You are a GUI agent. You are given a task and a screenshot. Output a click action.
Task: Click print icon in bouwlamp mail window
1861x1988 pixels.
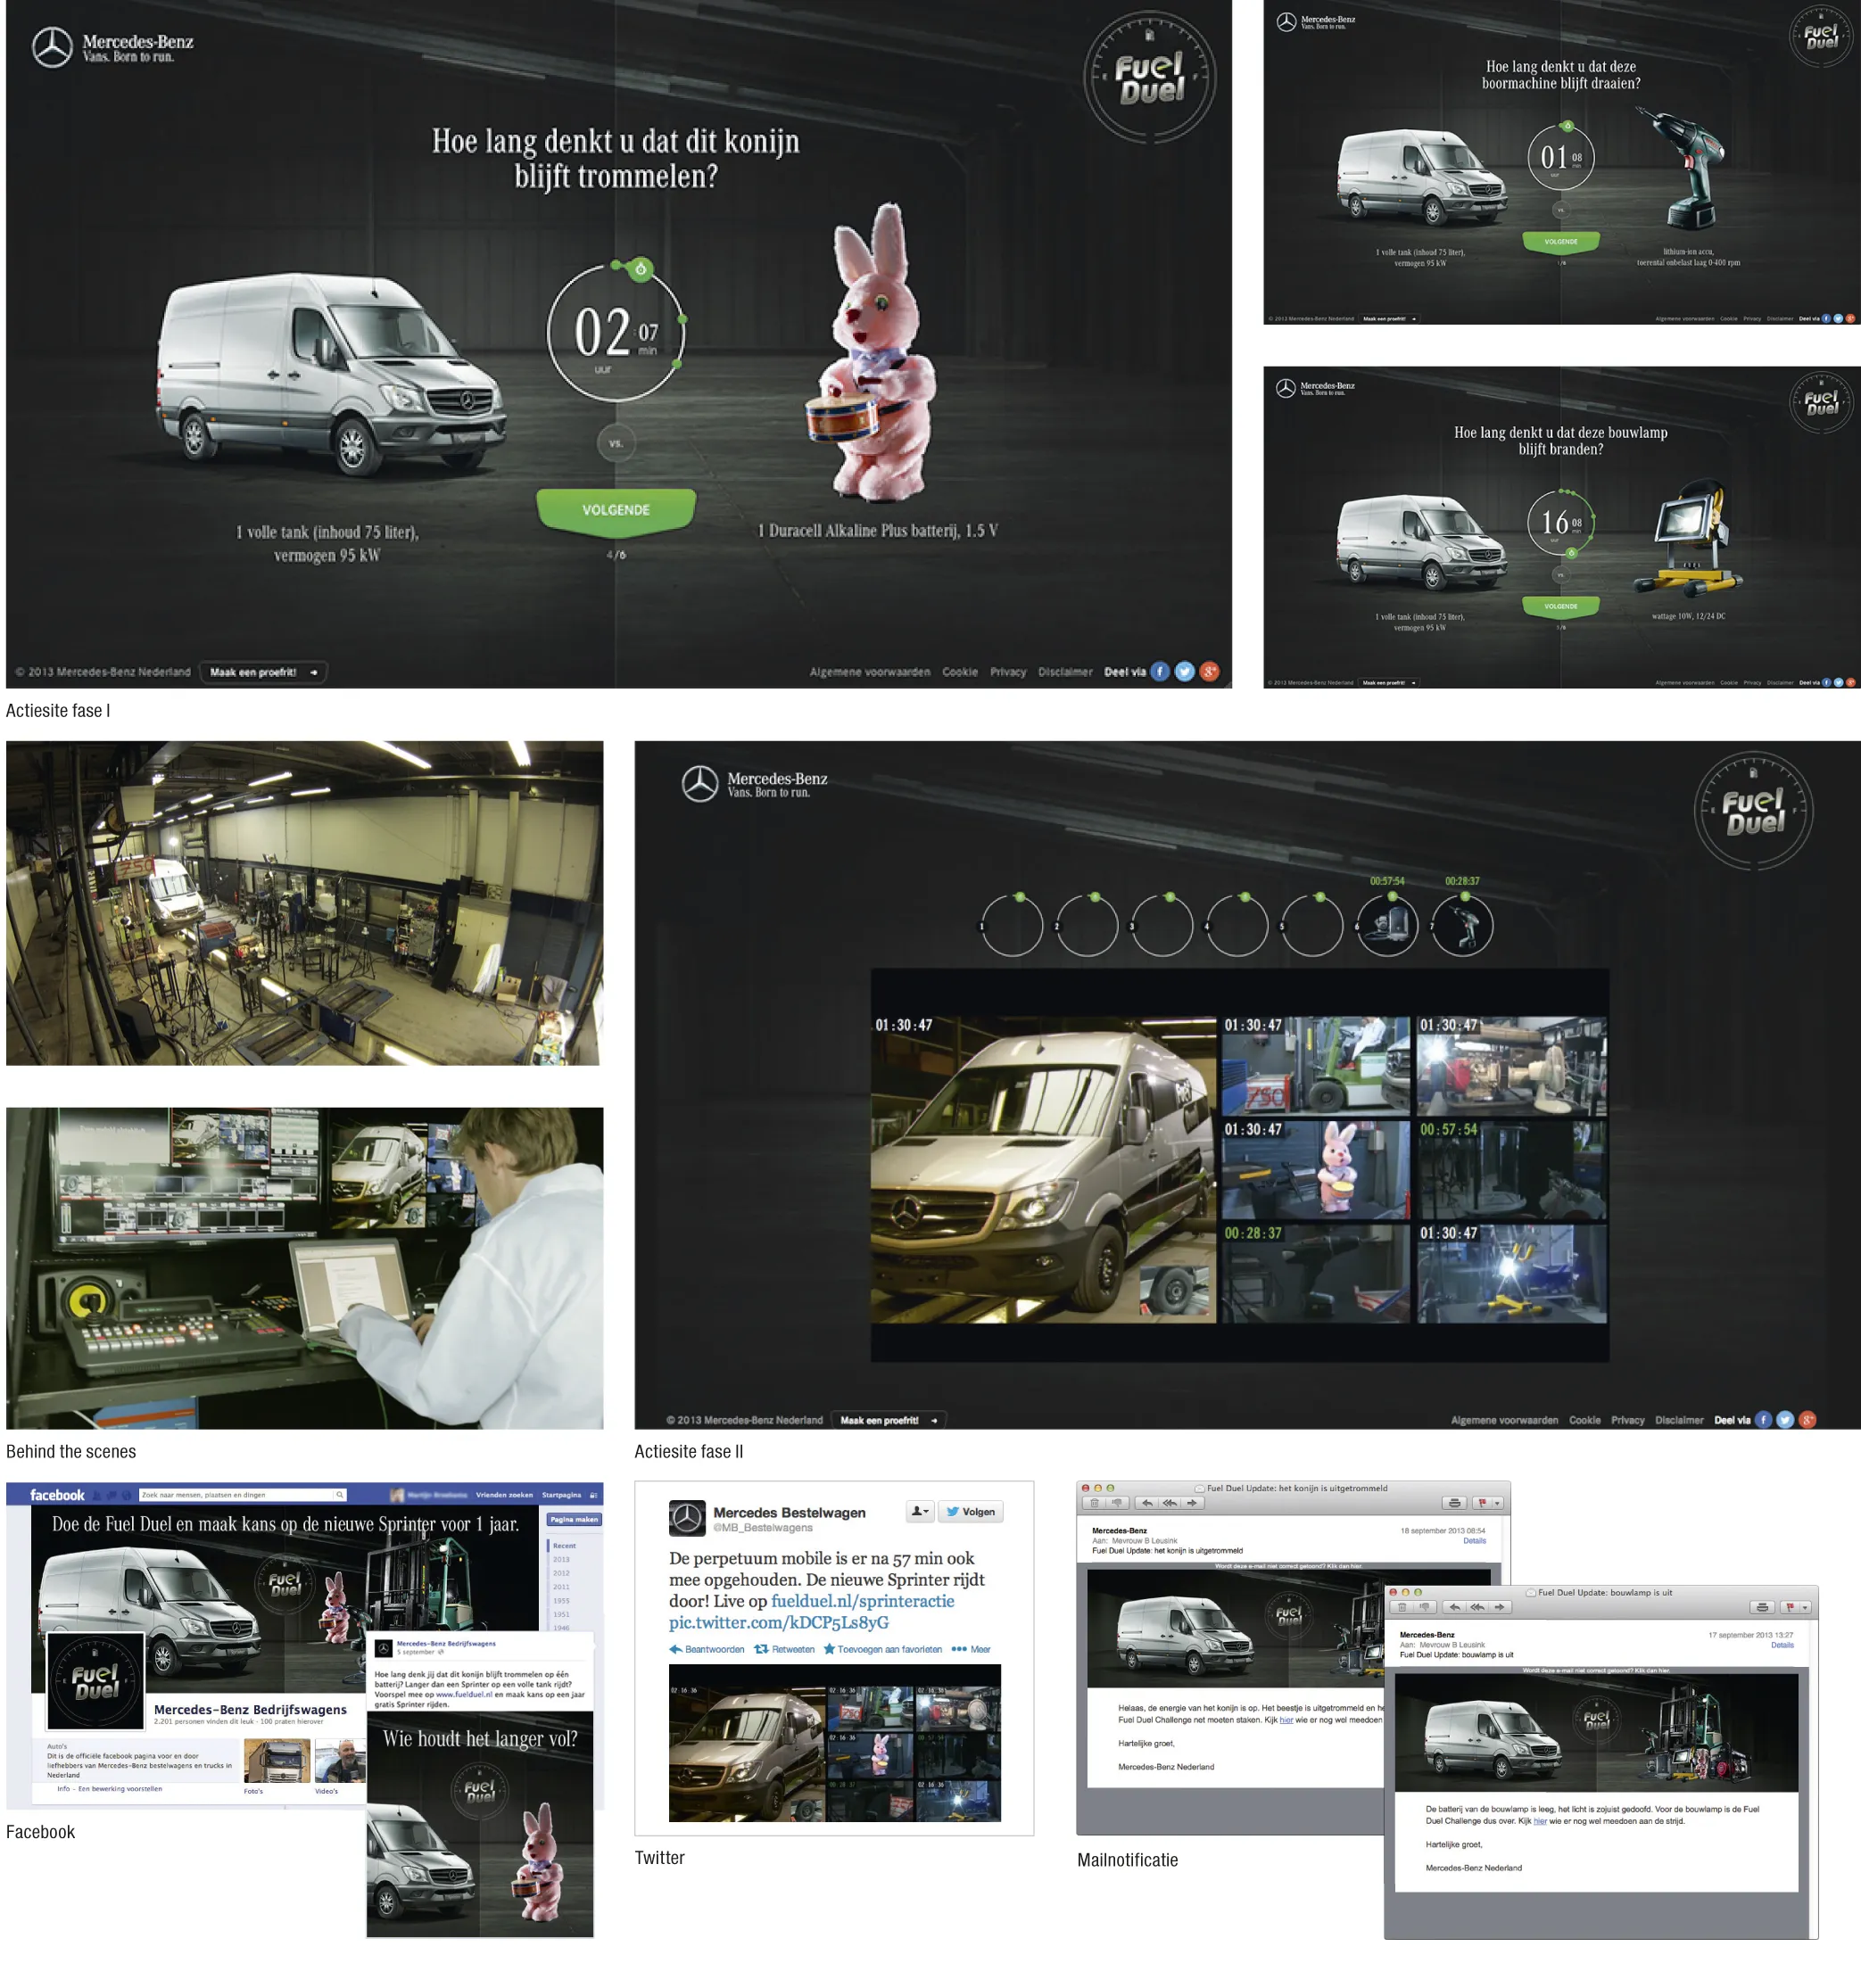1762,1607
